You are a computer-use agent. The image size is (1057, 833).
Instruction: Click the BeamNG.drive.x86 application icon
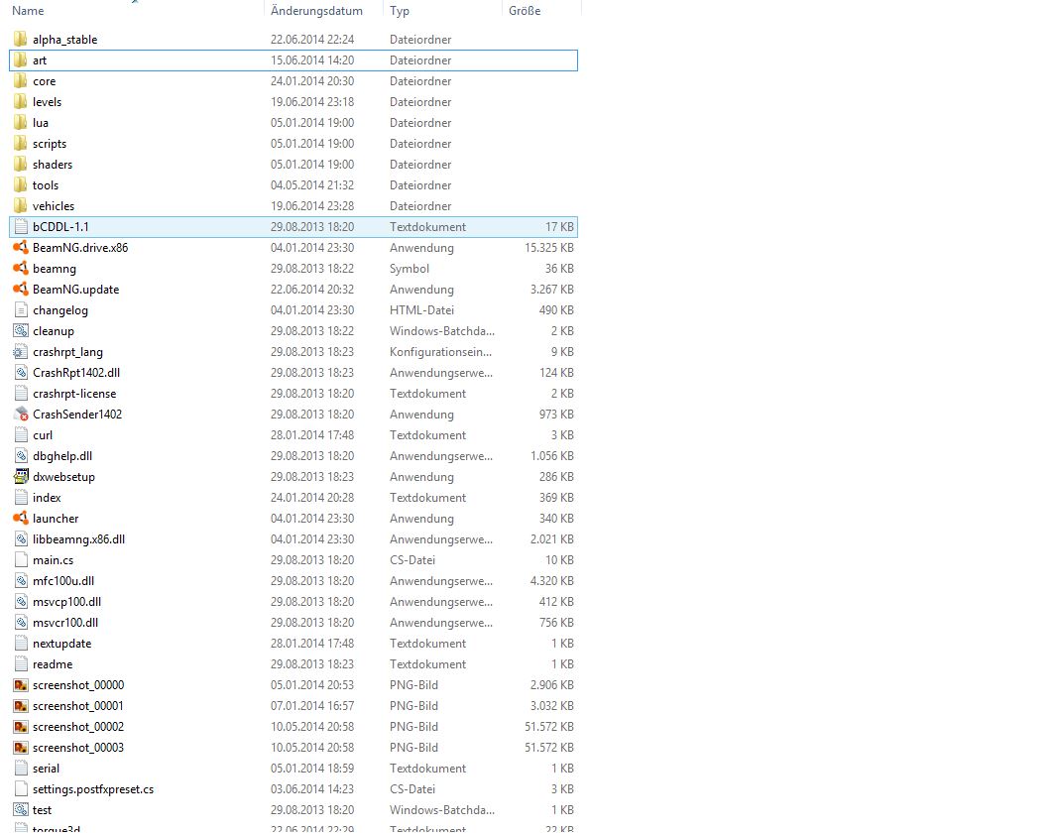click(x=21, y=247)
